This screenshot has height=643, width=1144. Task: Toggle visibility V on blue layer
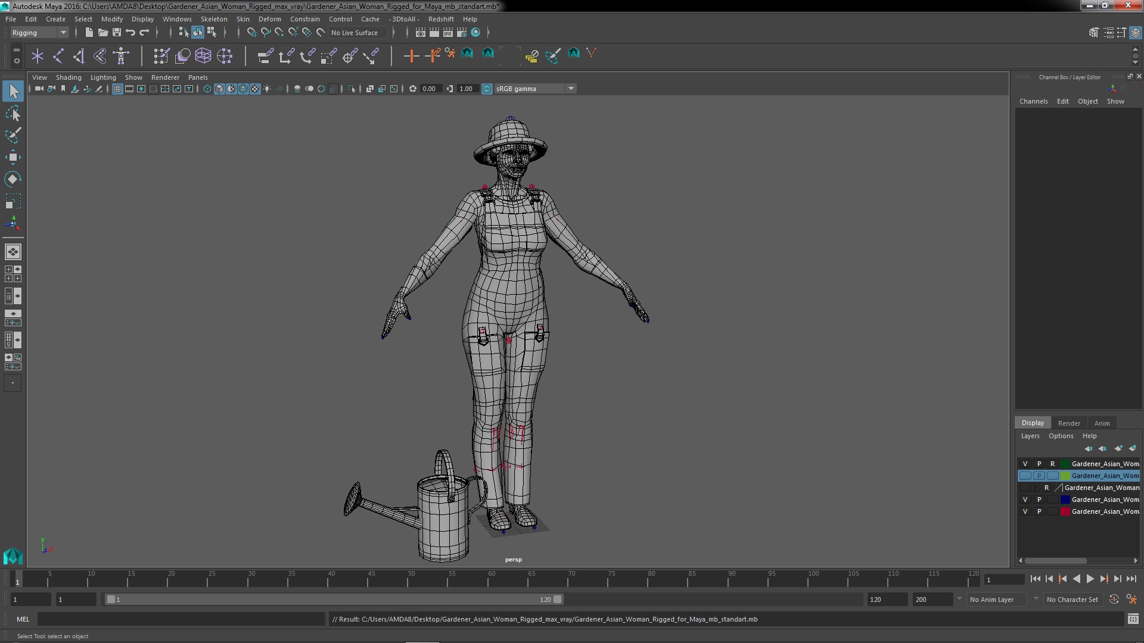tap(1025, 500)
